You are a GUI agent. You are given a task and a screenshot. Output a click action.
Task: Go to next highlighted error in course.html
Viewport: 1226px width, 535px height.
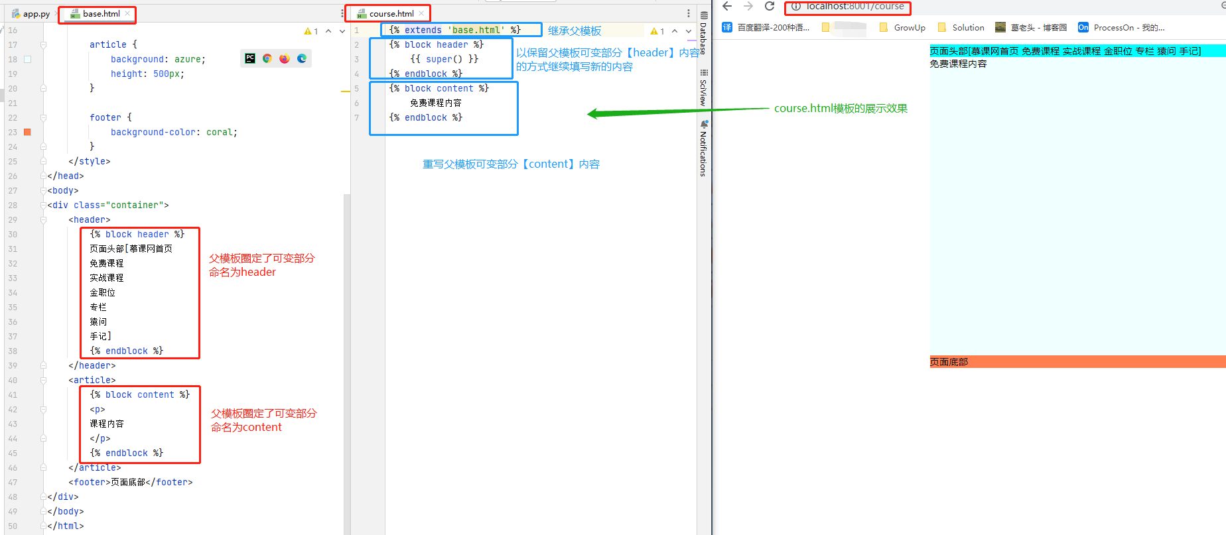point(689,31)
